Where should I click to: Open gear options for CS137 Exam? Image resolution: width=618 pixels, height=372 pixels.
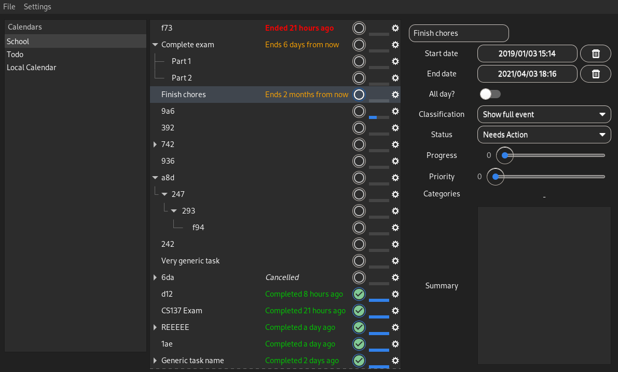pyautogui.click(x=395, y=311)
